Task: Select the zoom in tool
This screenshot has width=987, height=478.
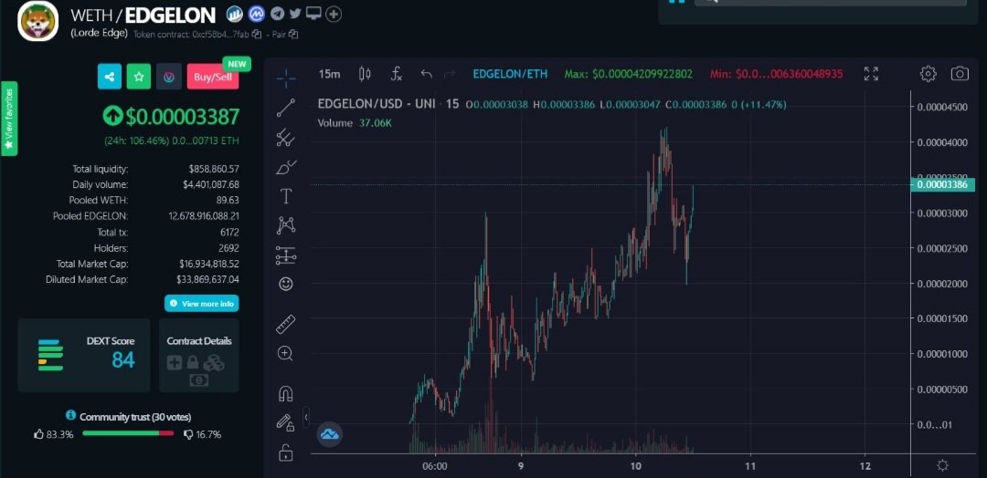Action: point(286,354)
